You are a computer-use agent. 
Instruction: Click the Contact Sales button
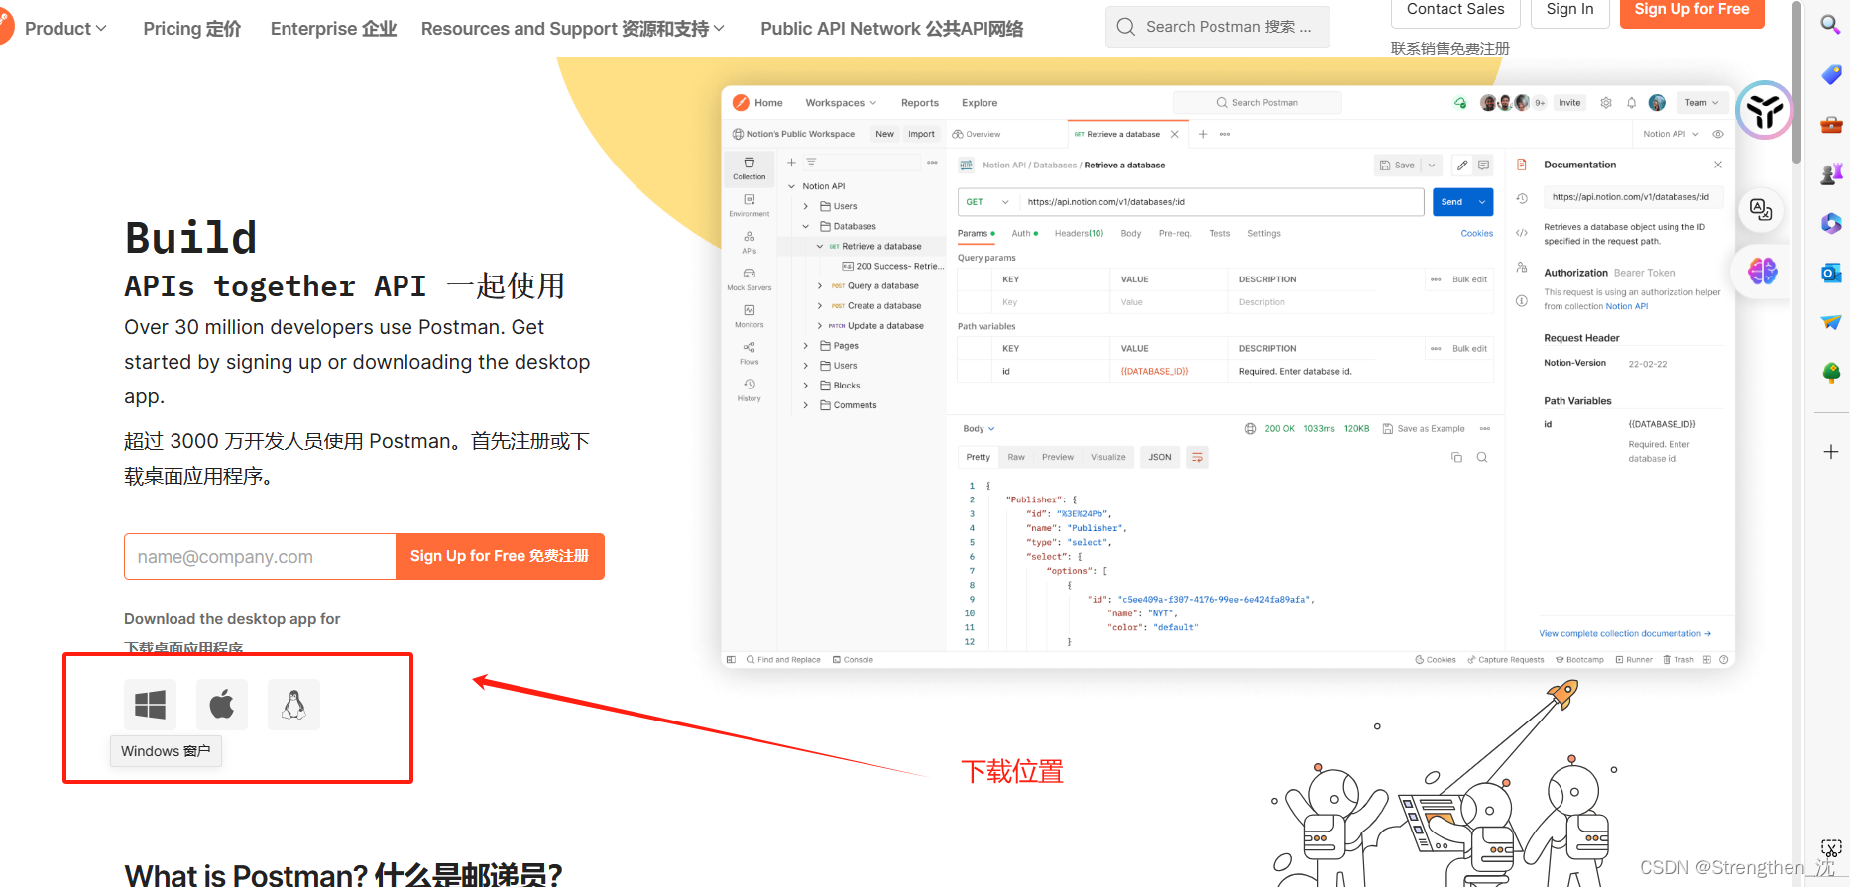(1455, 10)
